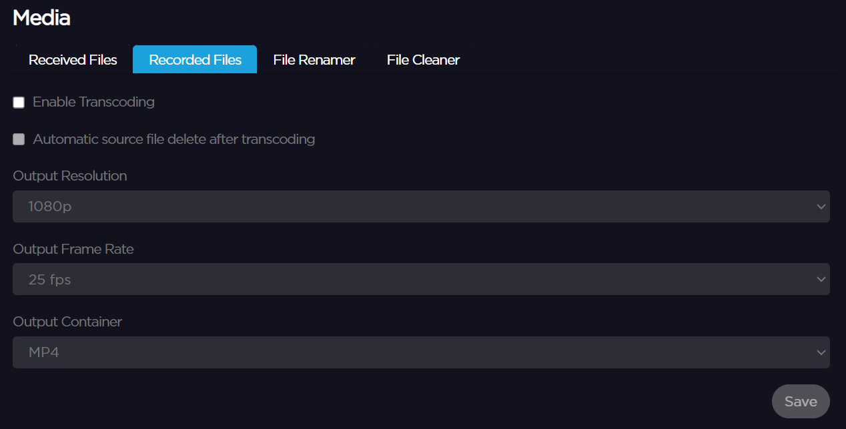Image resolution: width=846 pixels, height=429 pixels.
Task: Tick the Enable Transcoding checkbox
Action: pos(19,103)
